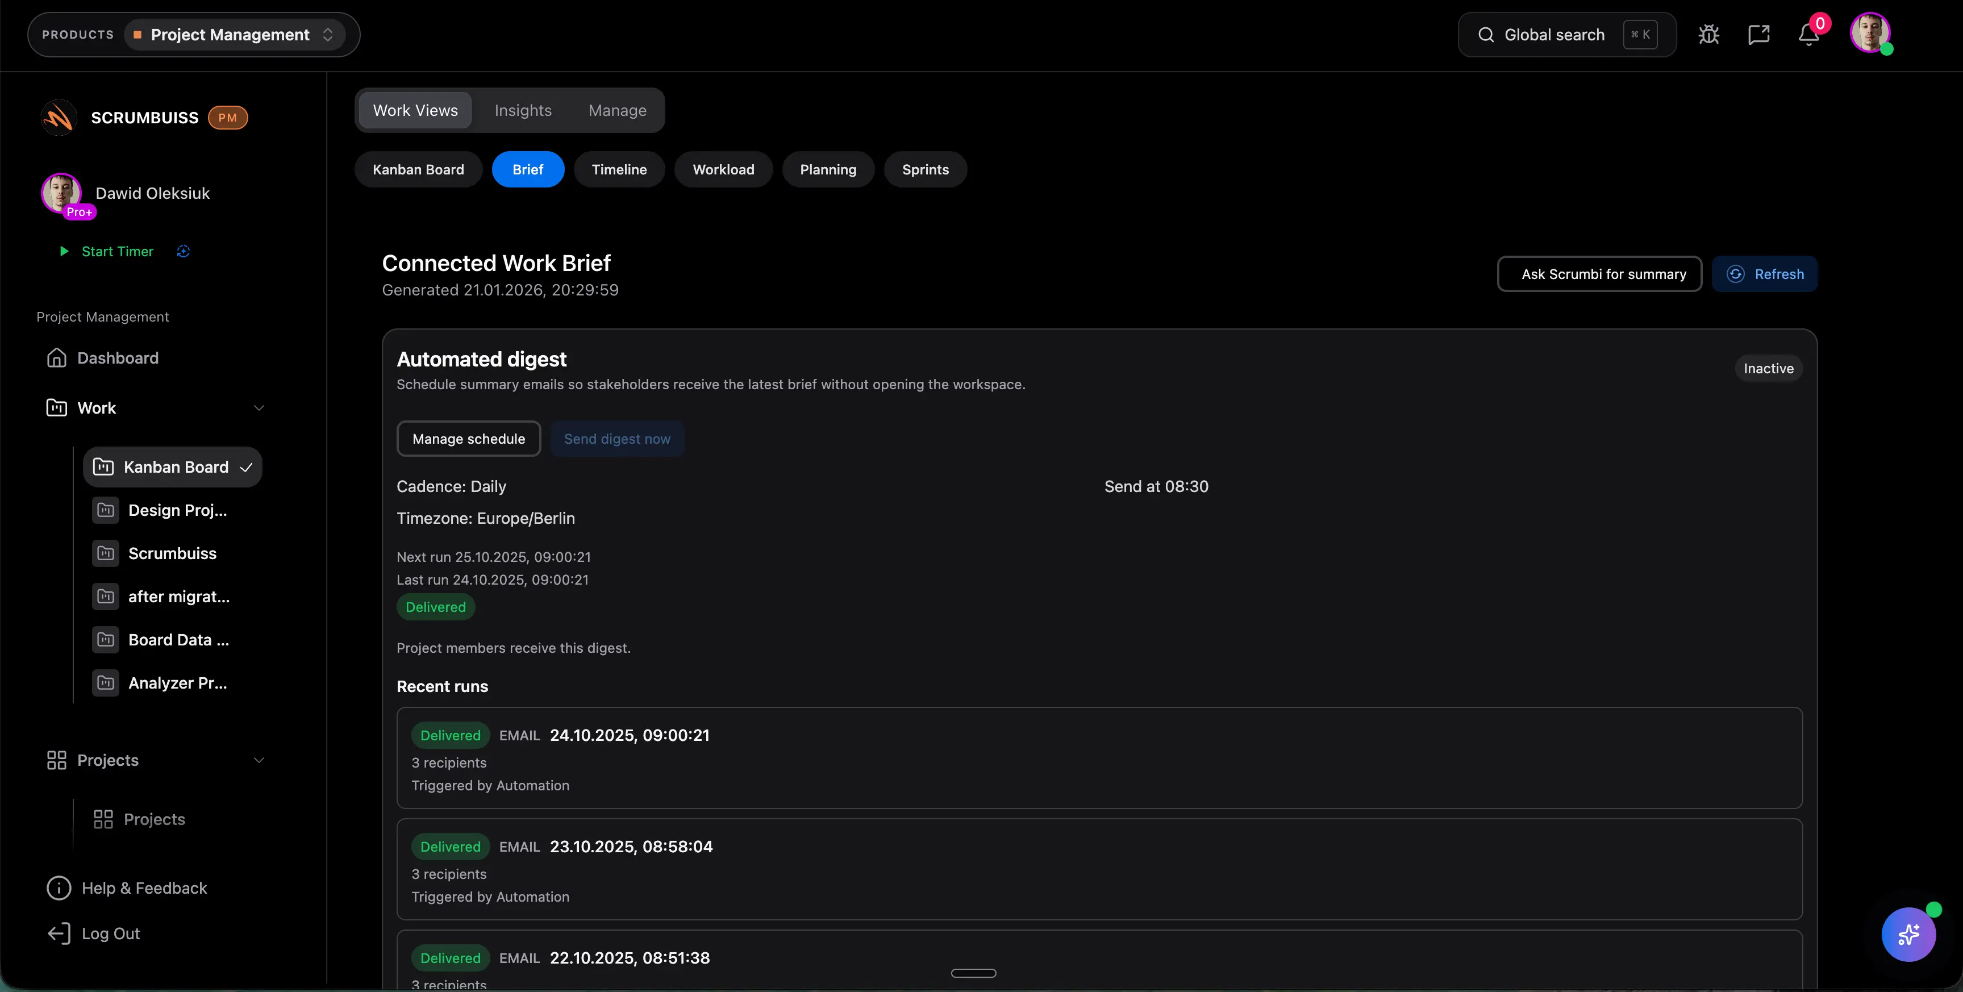
Task: Toggle the Inactive automated digest status
Action: pyautogui.click(x=1768, y=368)
